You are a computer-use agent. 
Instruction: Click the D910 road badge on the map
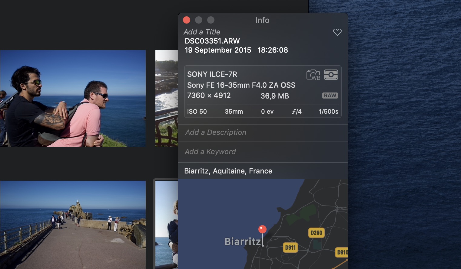(x=342, y=252)
